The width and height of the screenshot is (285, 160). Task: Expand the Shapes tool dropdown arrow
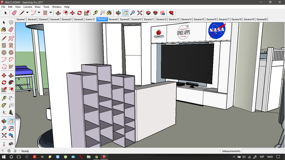click(x=50, y=12)
